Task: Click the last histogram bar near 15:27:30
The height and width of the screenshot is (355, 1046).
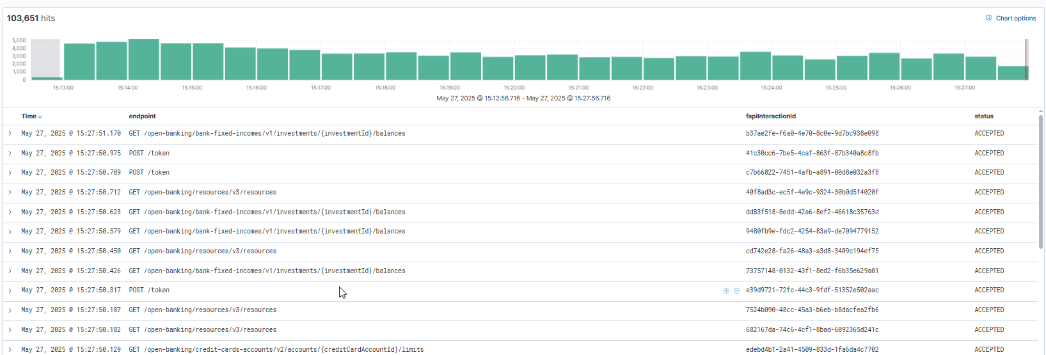Action: [1012, 73]
